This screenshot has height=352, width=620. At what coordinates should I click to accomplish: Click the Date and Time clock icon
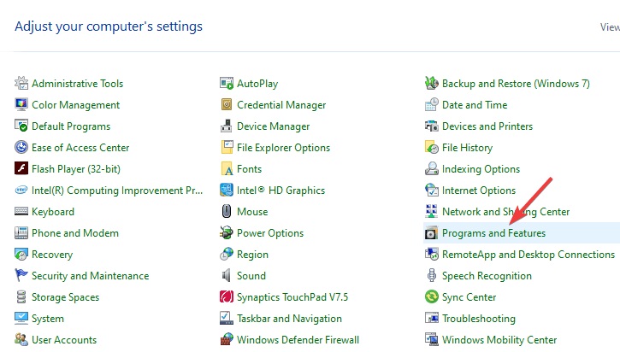(432, 105)
